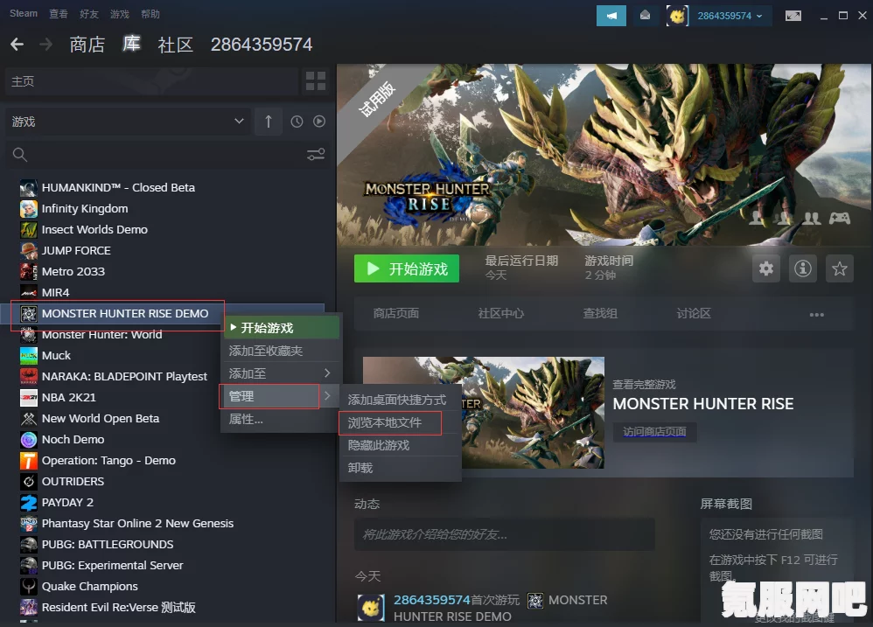873x627 pixels.
Task: Open the Steam announcements megaphone icon
Action: click(x=611, y=16)
